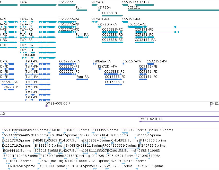Select transcript Taf4-RA
The height and width of the screenshot is (170, 219).
pyautogui.click(x=27, y=19)
